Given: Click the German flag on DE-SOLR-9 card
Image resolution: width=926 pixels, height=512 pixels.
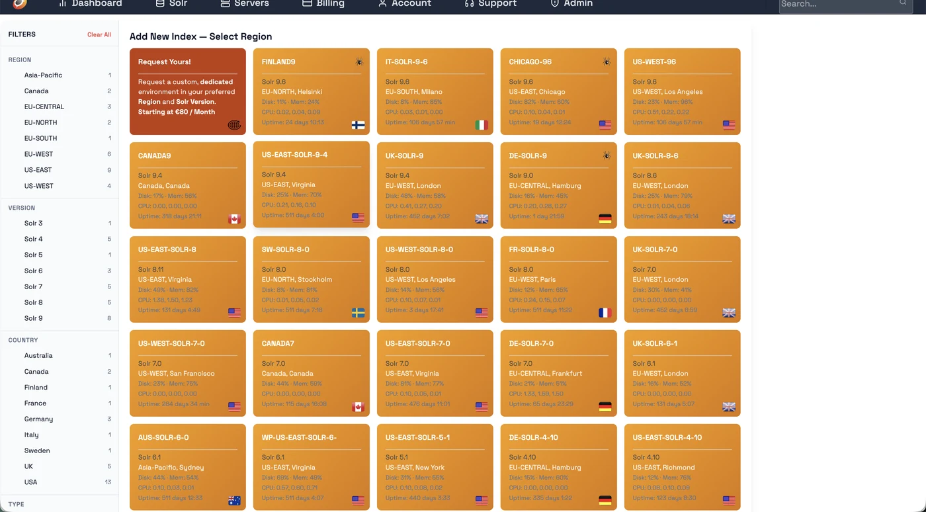Looking at the screenshot, I should point(605,218).
